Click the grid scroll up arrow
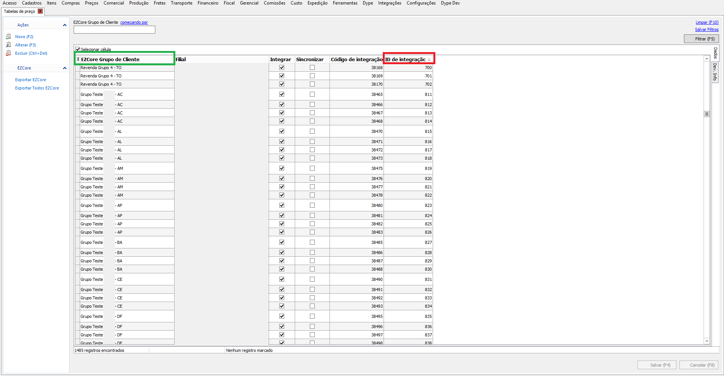 coord(707,59)
